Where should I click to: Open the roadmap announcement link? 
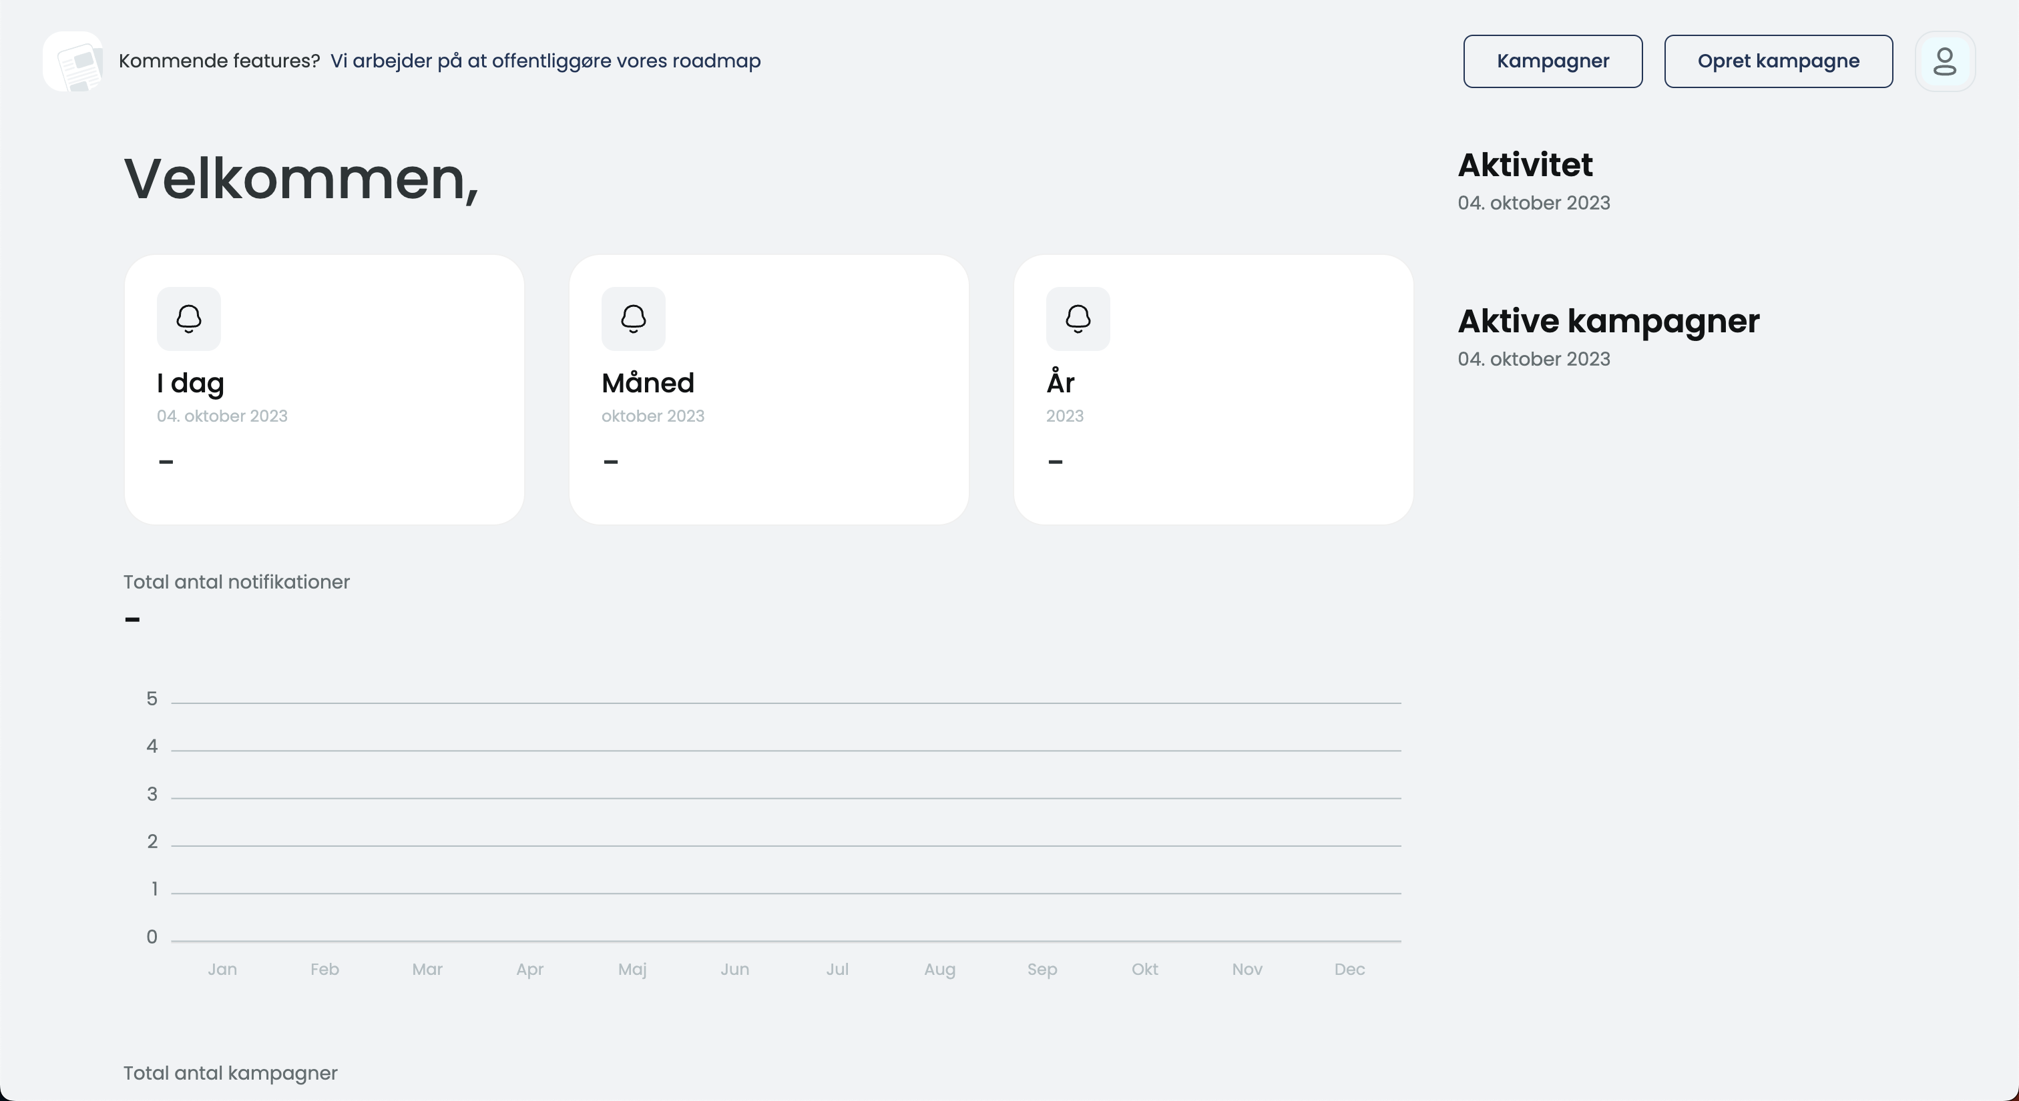(x=545, y=61)
